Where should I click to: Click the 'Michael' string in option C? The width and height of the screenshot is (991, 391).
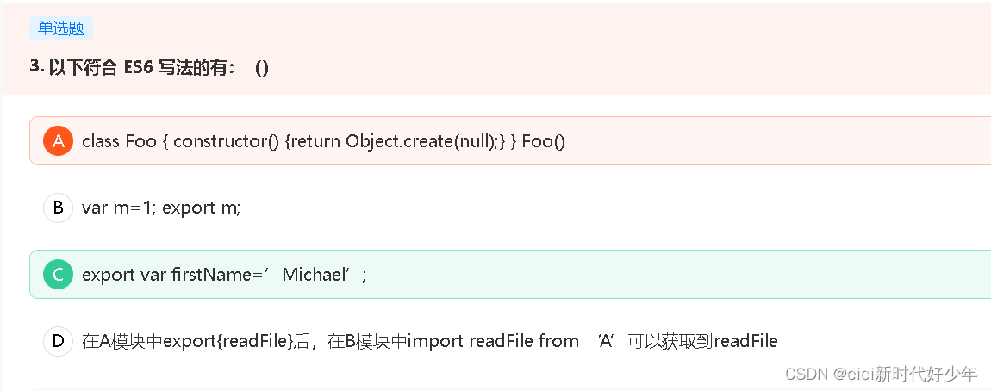(x=315, y=275)
